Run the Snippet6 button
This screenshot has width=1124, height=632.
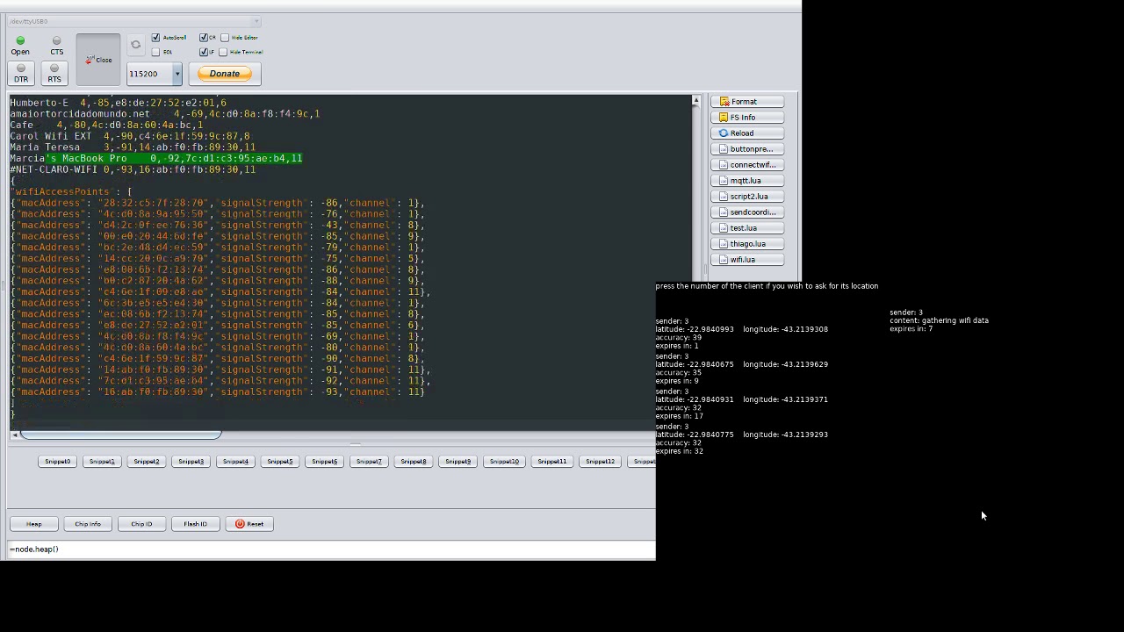(324, 462)
